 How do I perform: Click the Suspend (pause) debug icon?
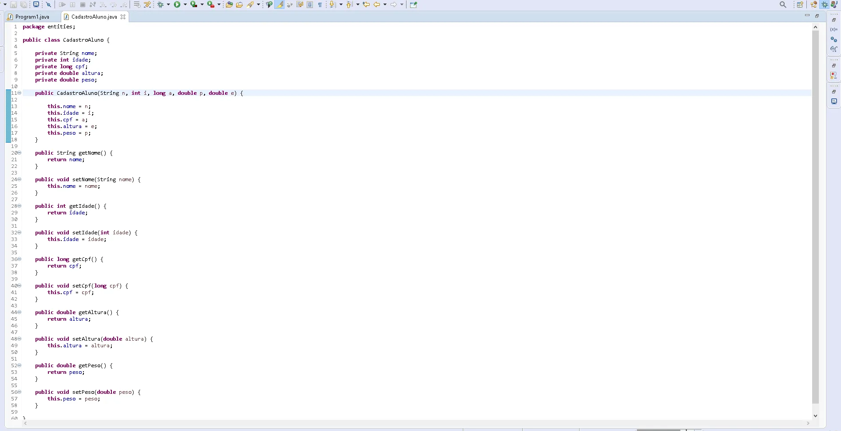click(72, 5)
